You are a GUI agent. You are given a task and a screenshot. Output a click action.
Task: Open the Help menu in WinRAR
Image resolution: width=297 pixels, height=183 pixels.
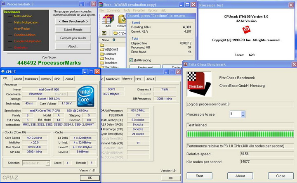point(163,10)
